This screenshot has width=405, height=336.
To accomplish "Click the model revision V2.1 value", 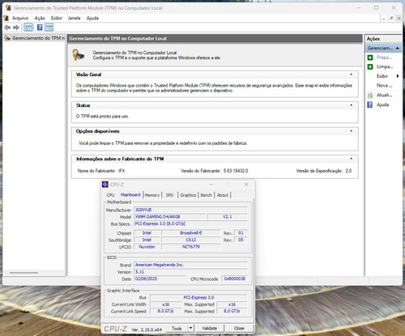I will coord(228,217).
